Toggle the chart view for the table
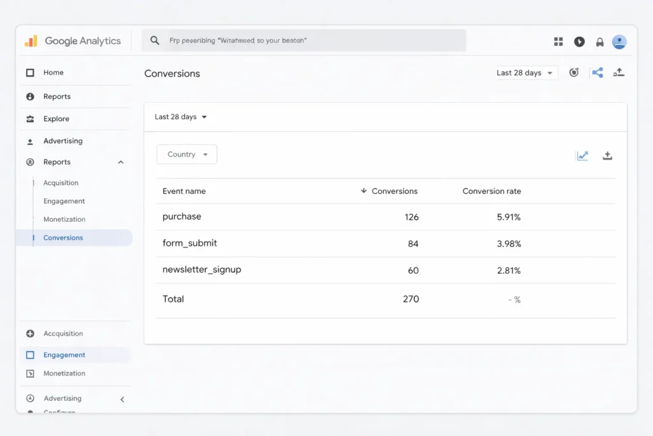This screenshot has width=653, height=436. (582, 155)
